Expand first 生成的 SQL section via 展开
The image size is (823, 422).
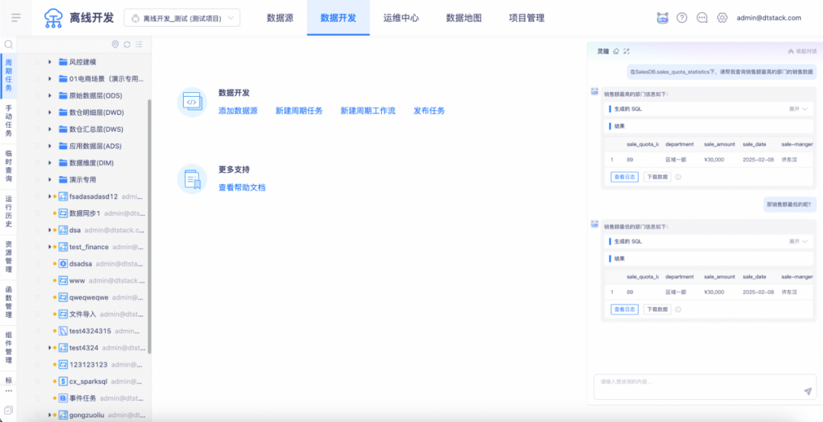click(797, 109)
